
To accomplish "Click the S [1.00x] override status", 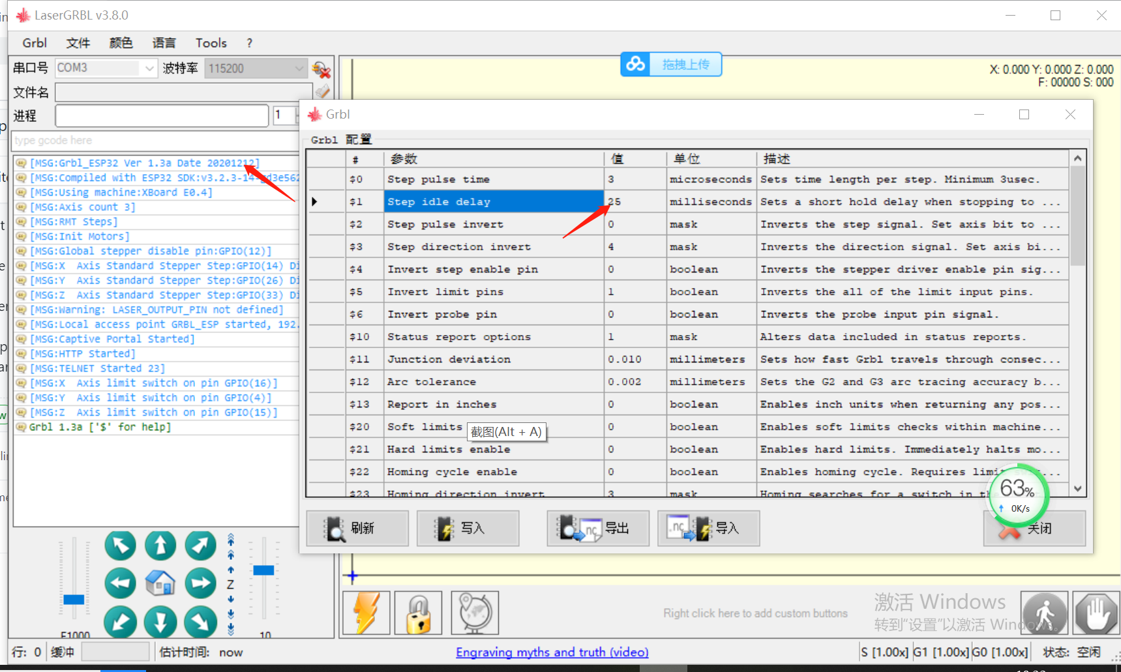I will tap(884, 652).
